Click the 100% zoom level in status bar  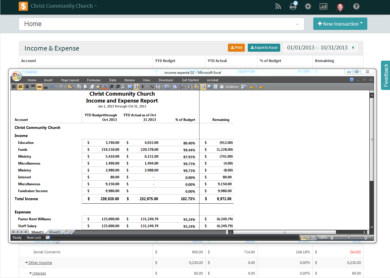pos(323,238)
